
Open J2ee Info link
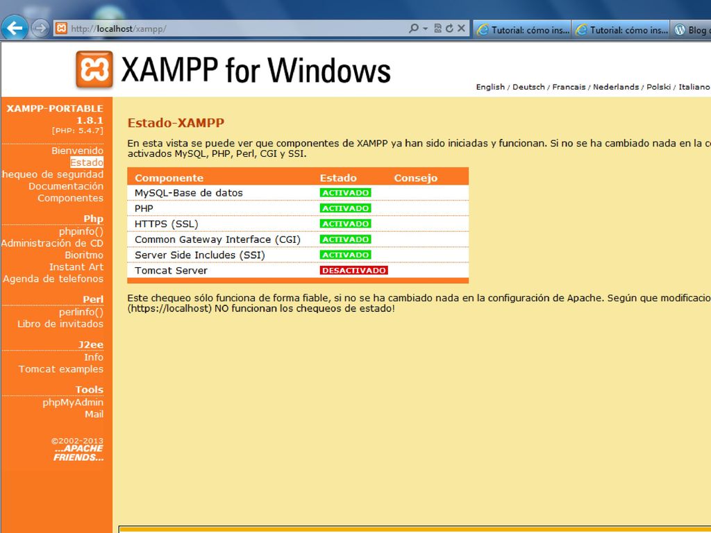tap(94, 357)
